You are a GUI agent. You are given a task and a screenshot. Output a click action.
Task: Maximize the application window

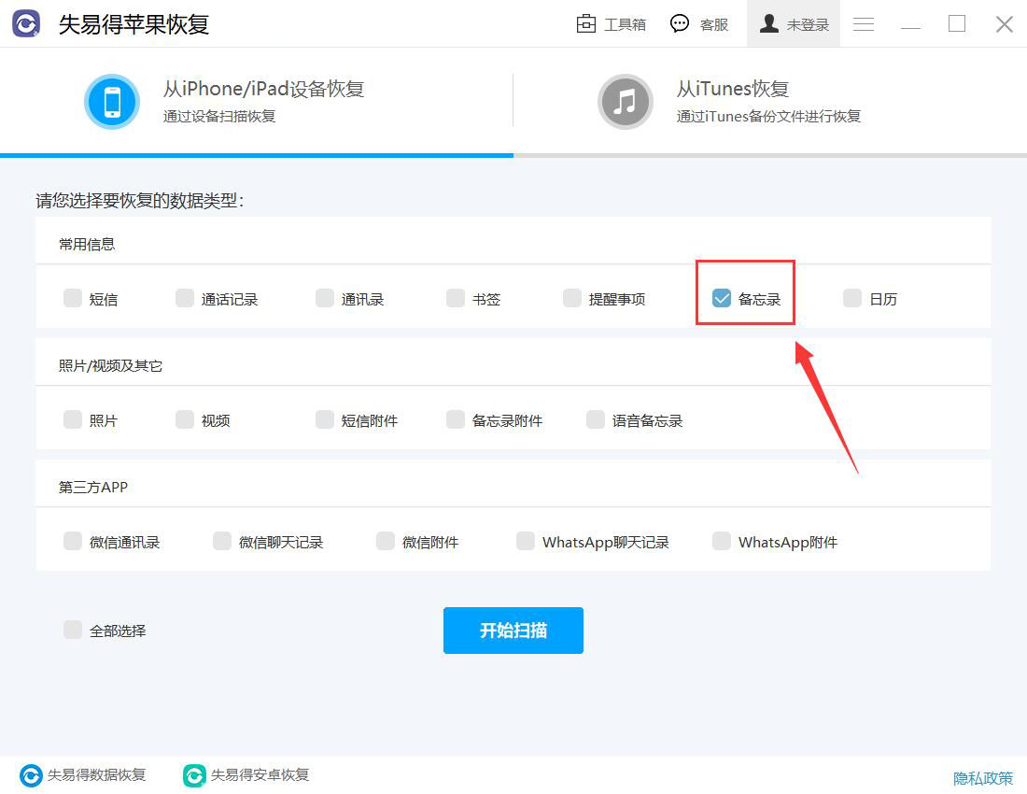[957, 23]
